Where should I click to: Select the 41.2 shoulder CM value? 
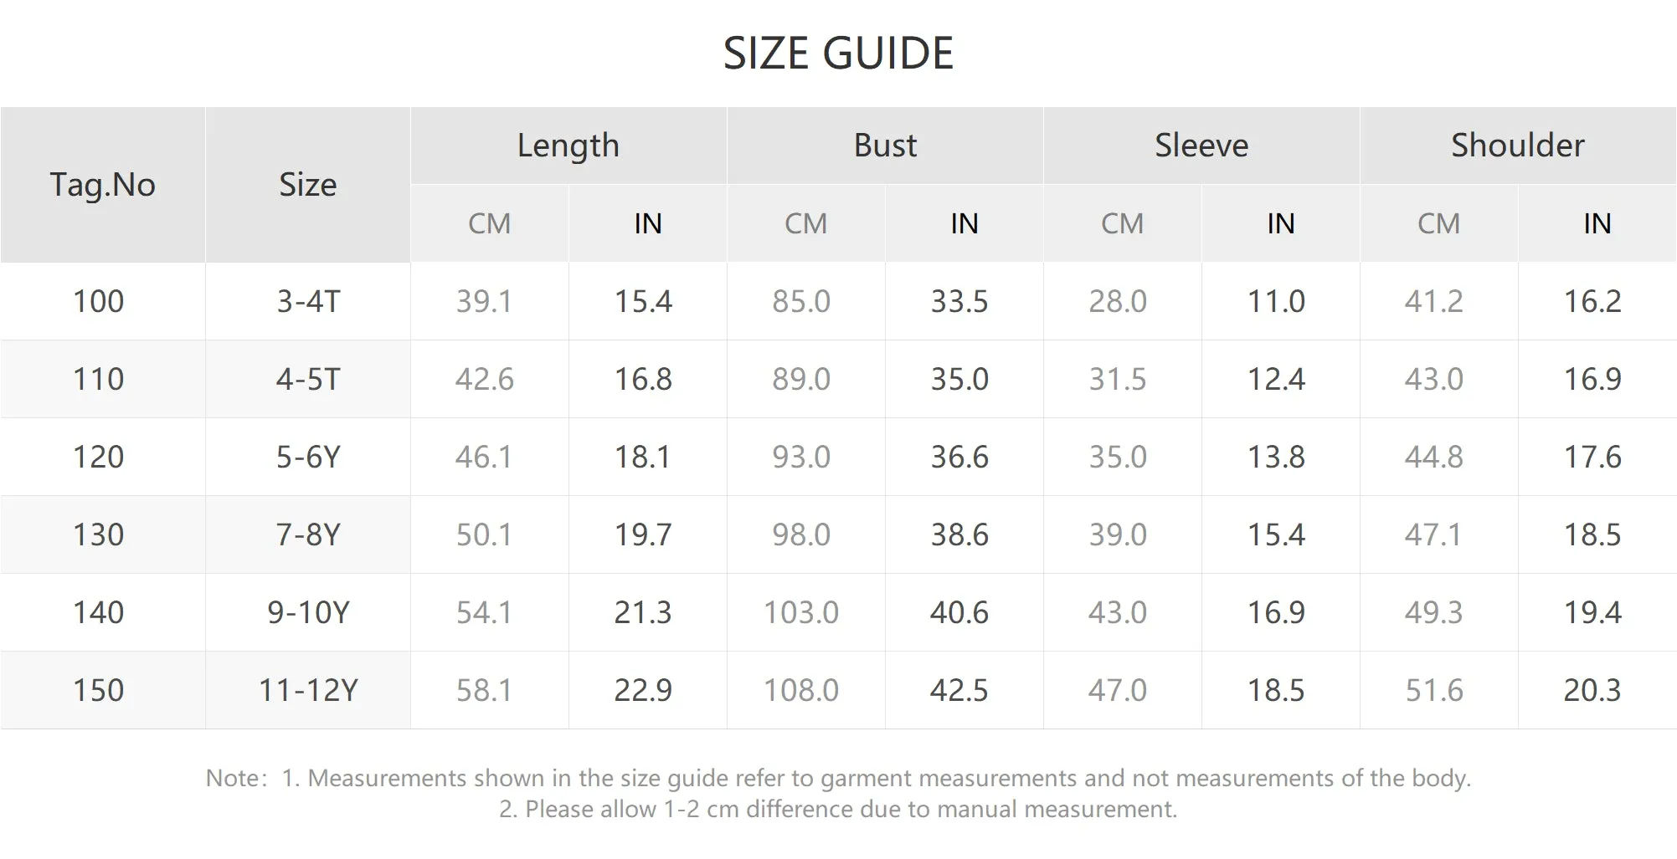tap(1433, 301)
